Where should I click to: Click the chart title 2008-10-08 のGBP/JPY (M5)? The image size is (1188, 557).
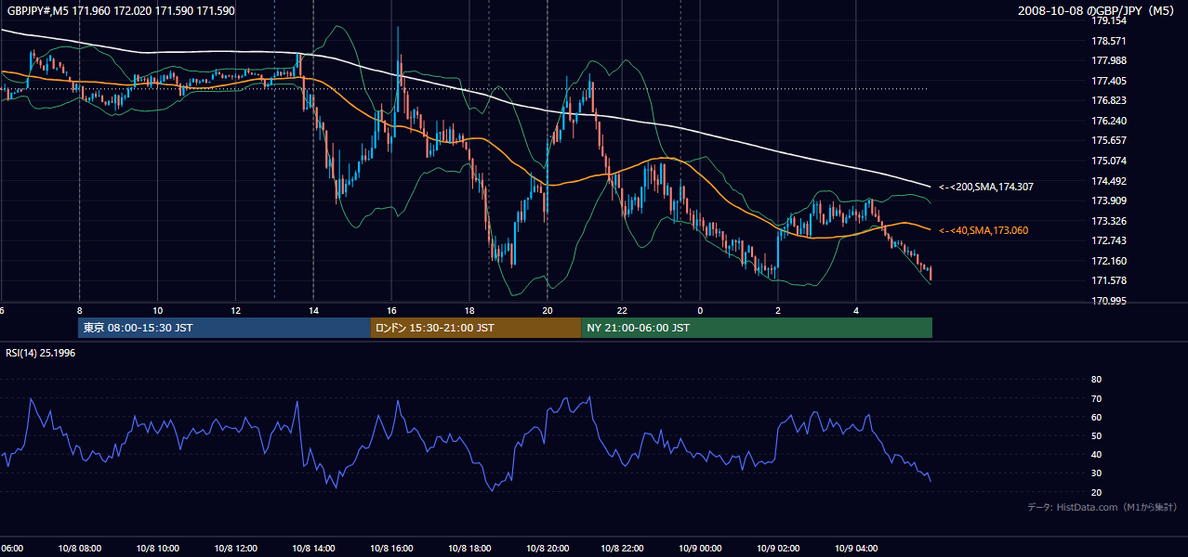tap(1097, 10)
